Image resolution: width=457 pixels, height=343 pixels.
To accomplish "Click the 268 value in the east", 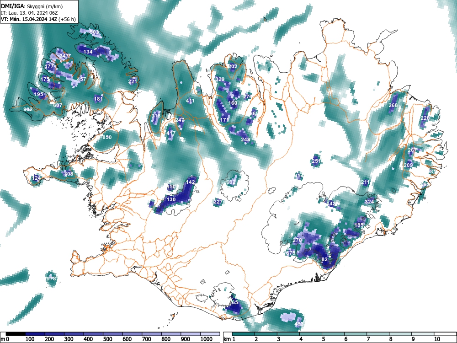I will point(393,105).
